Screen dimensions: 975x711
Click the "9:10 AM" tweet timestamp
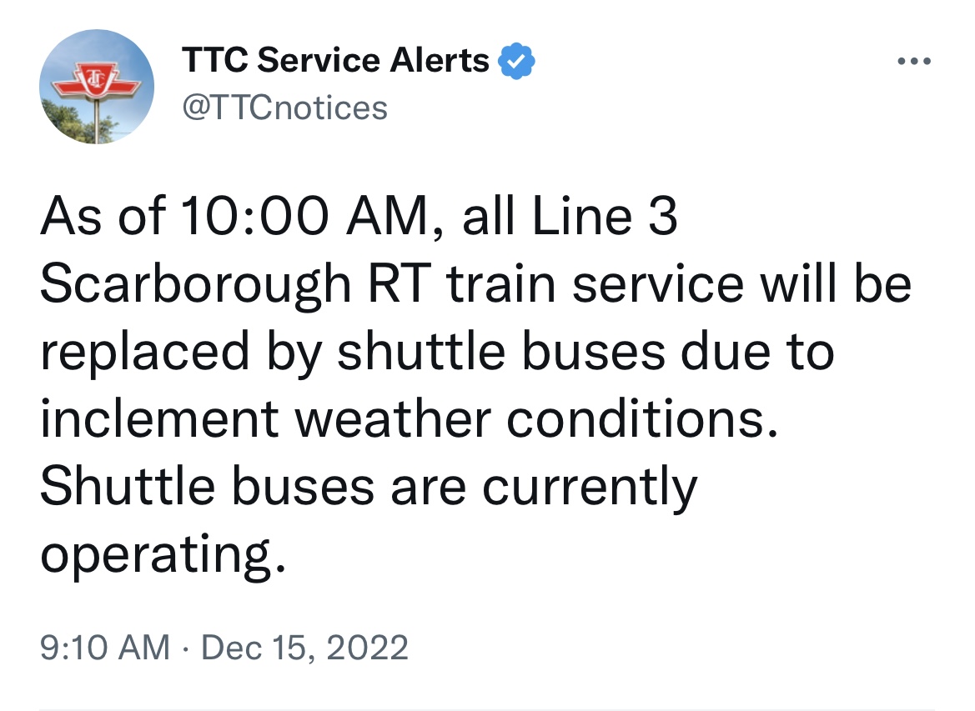[104, 647]
